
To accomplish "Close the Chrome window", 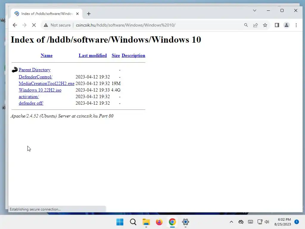I will [x=296, y=10].
